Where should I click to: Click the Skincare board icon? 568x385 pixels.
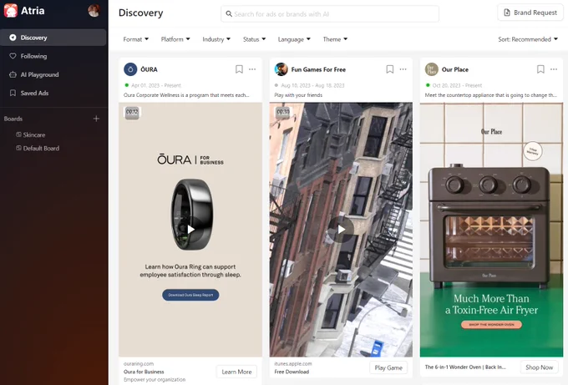point(18,134)
